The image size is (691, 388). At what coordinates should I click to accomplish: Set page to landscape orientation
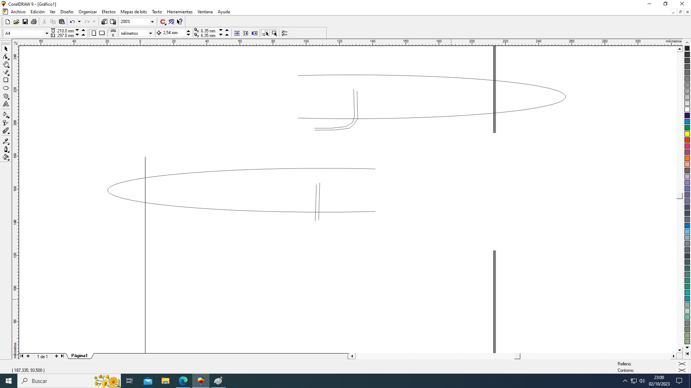pos(102,33)
